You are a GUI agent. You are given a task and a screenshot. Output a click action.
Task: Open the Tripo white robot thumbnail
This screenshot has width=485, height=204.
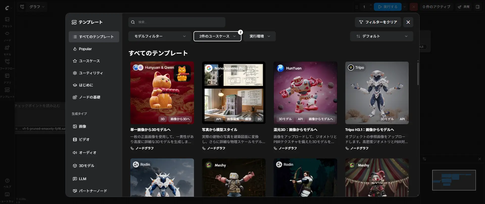(377, 93)
